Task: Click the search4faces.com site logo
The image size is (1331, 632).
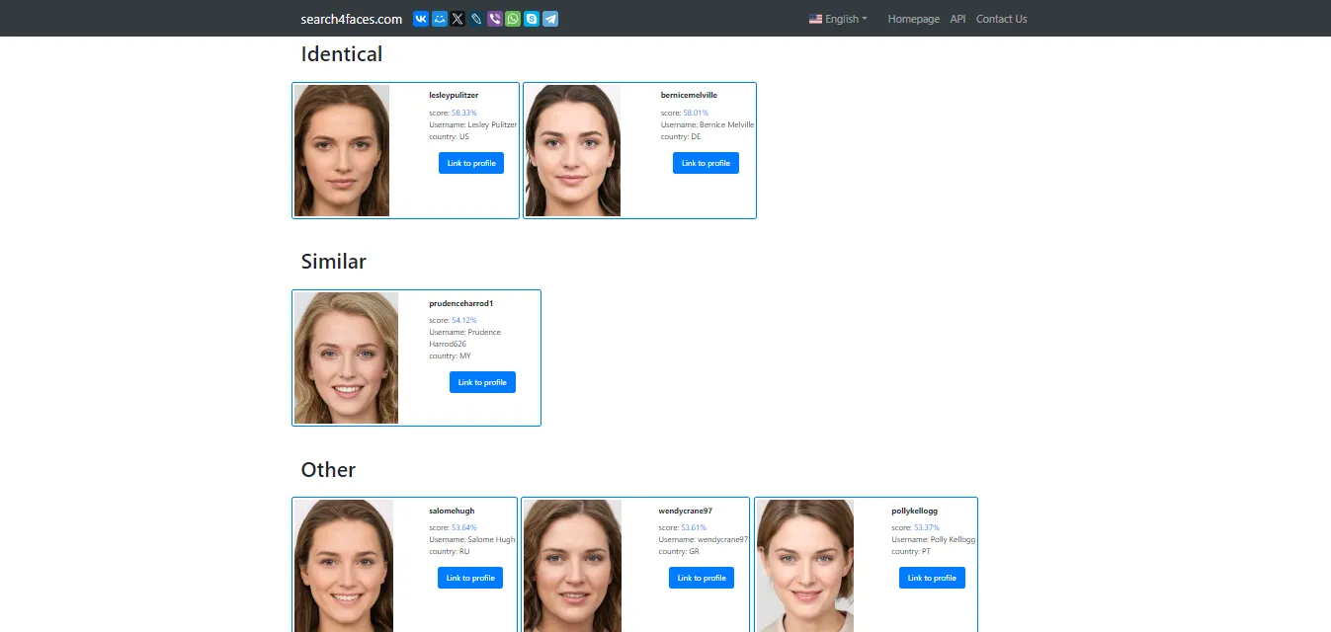Action: (350, 19)
